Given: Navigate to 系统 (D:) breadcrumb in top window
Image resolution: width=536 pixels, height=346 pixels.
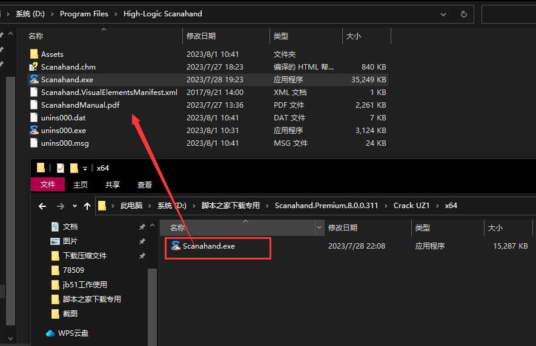Looking at the screenshot, I should tap(30, 14).
